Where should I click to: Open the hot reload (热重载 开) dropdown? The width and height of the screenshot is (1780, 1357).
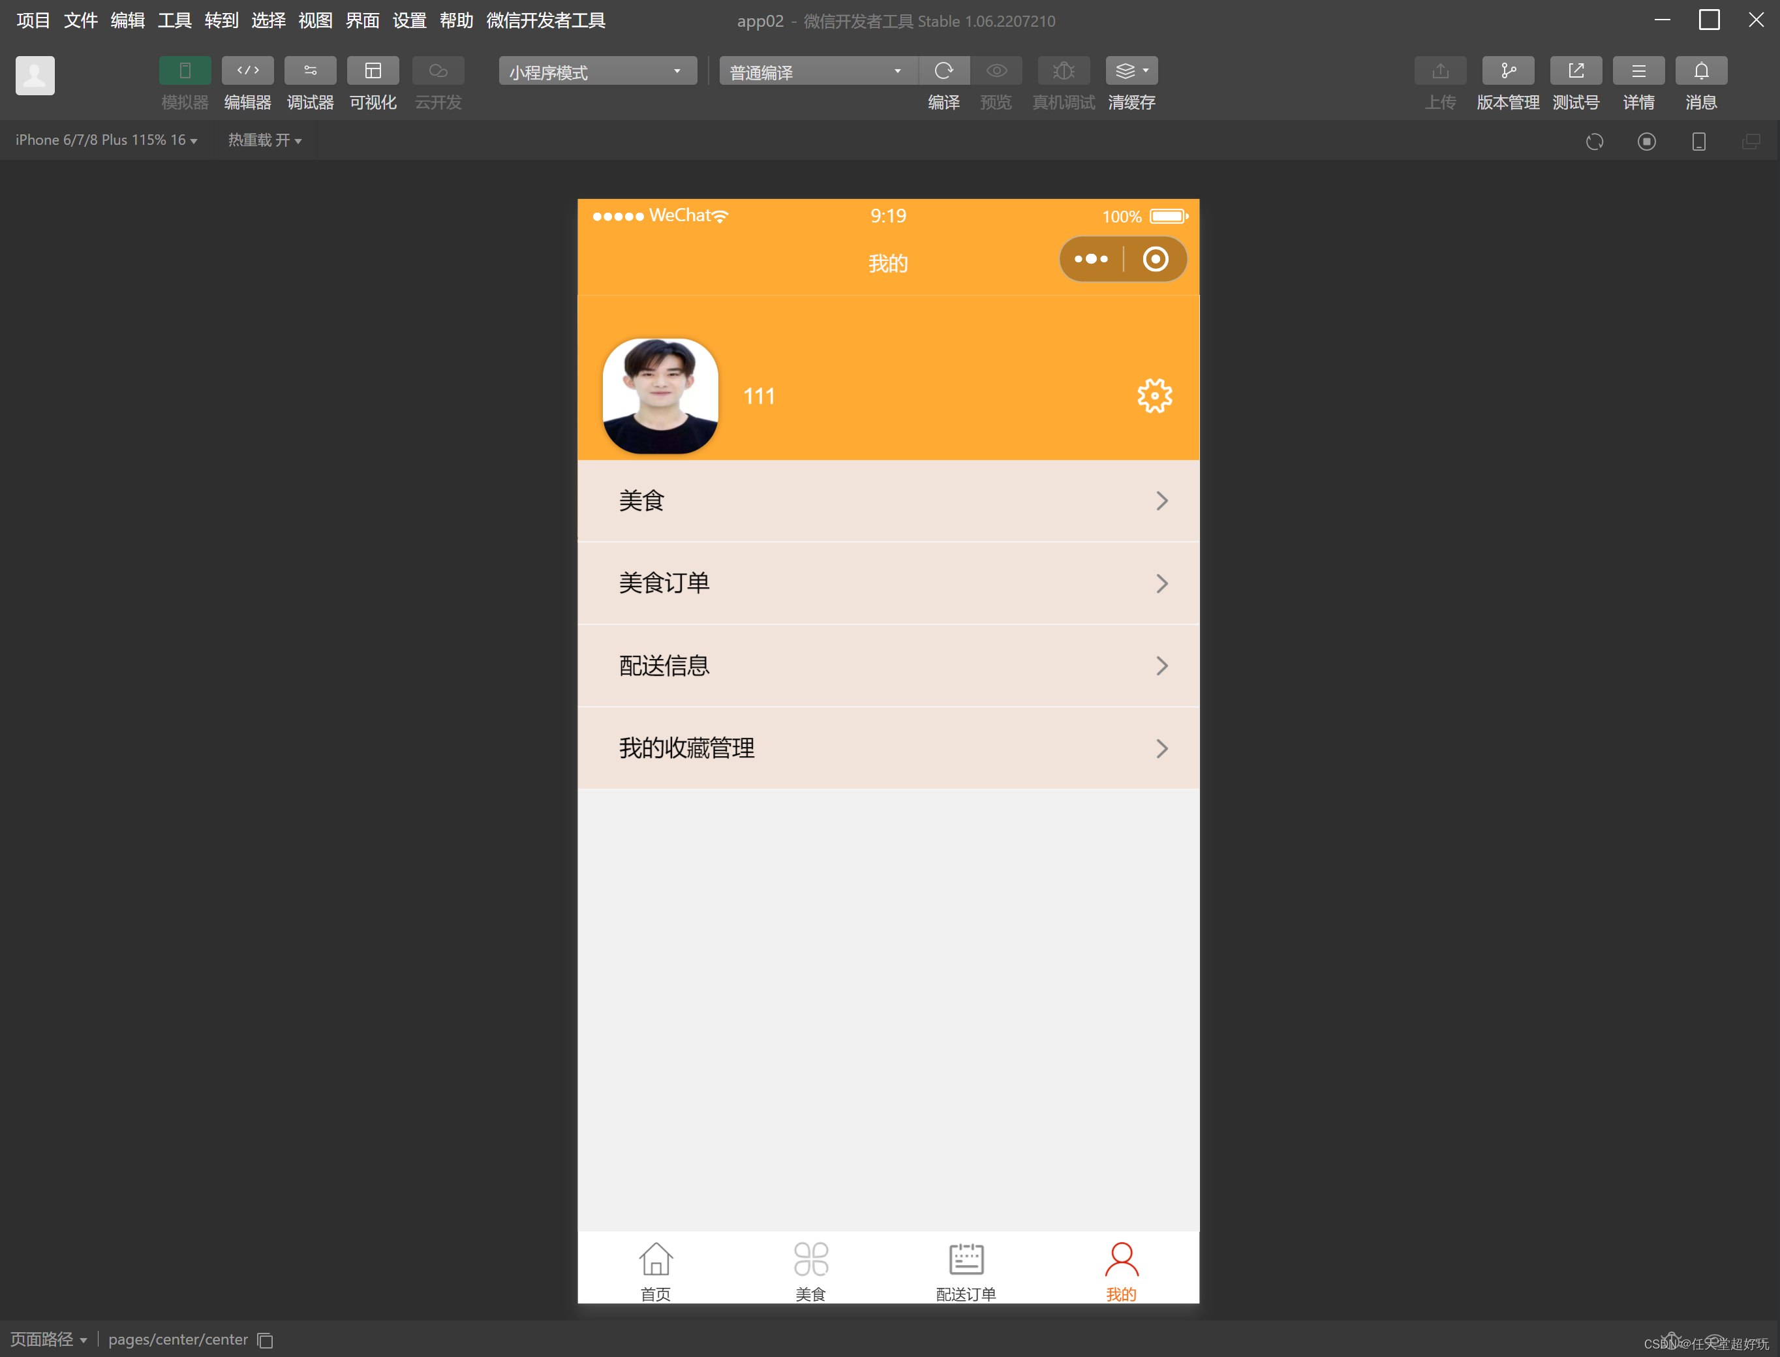tap(265, 140)
